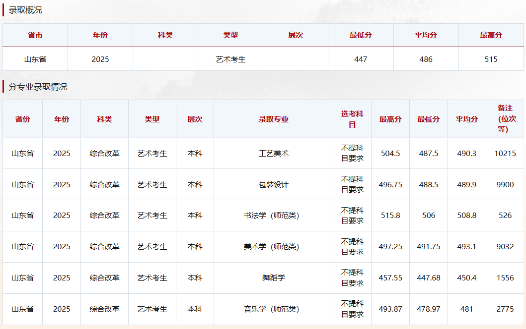526x329 pixels.
Task: Select the average score 450.4
Action: (466, 278)
